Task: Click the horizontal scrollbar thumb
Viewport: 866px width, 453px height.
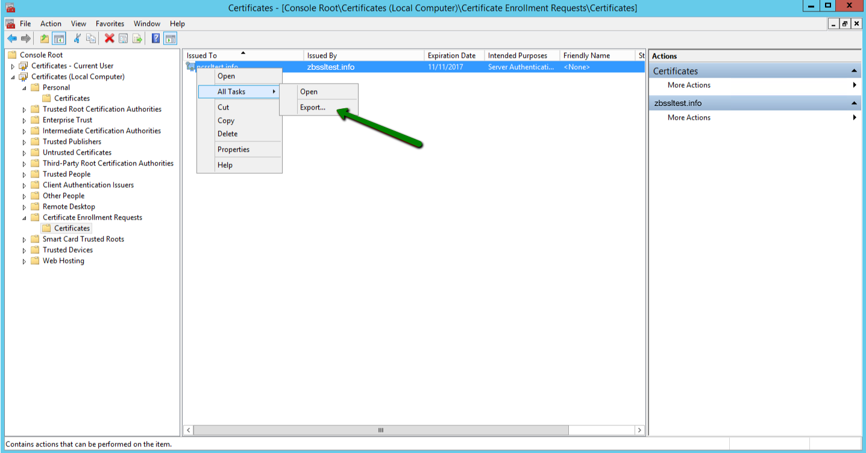Action: tap(380, 430)
